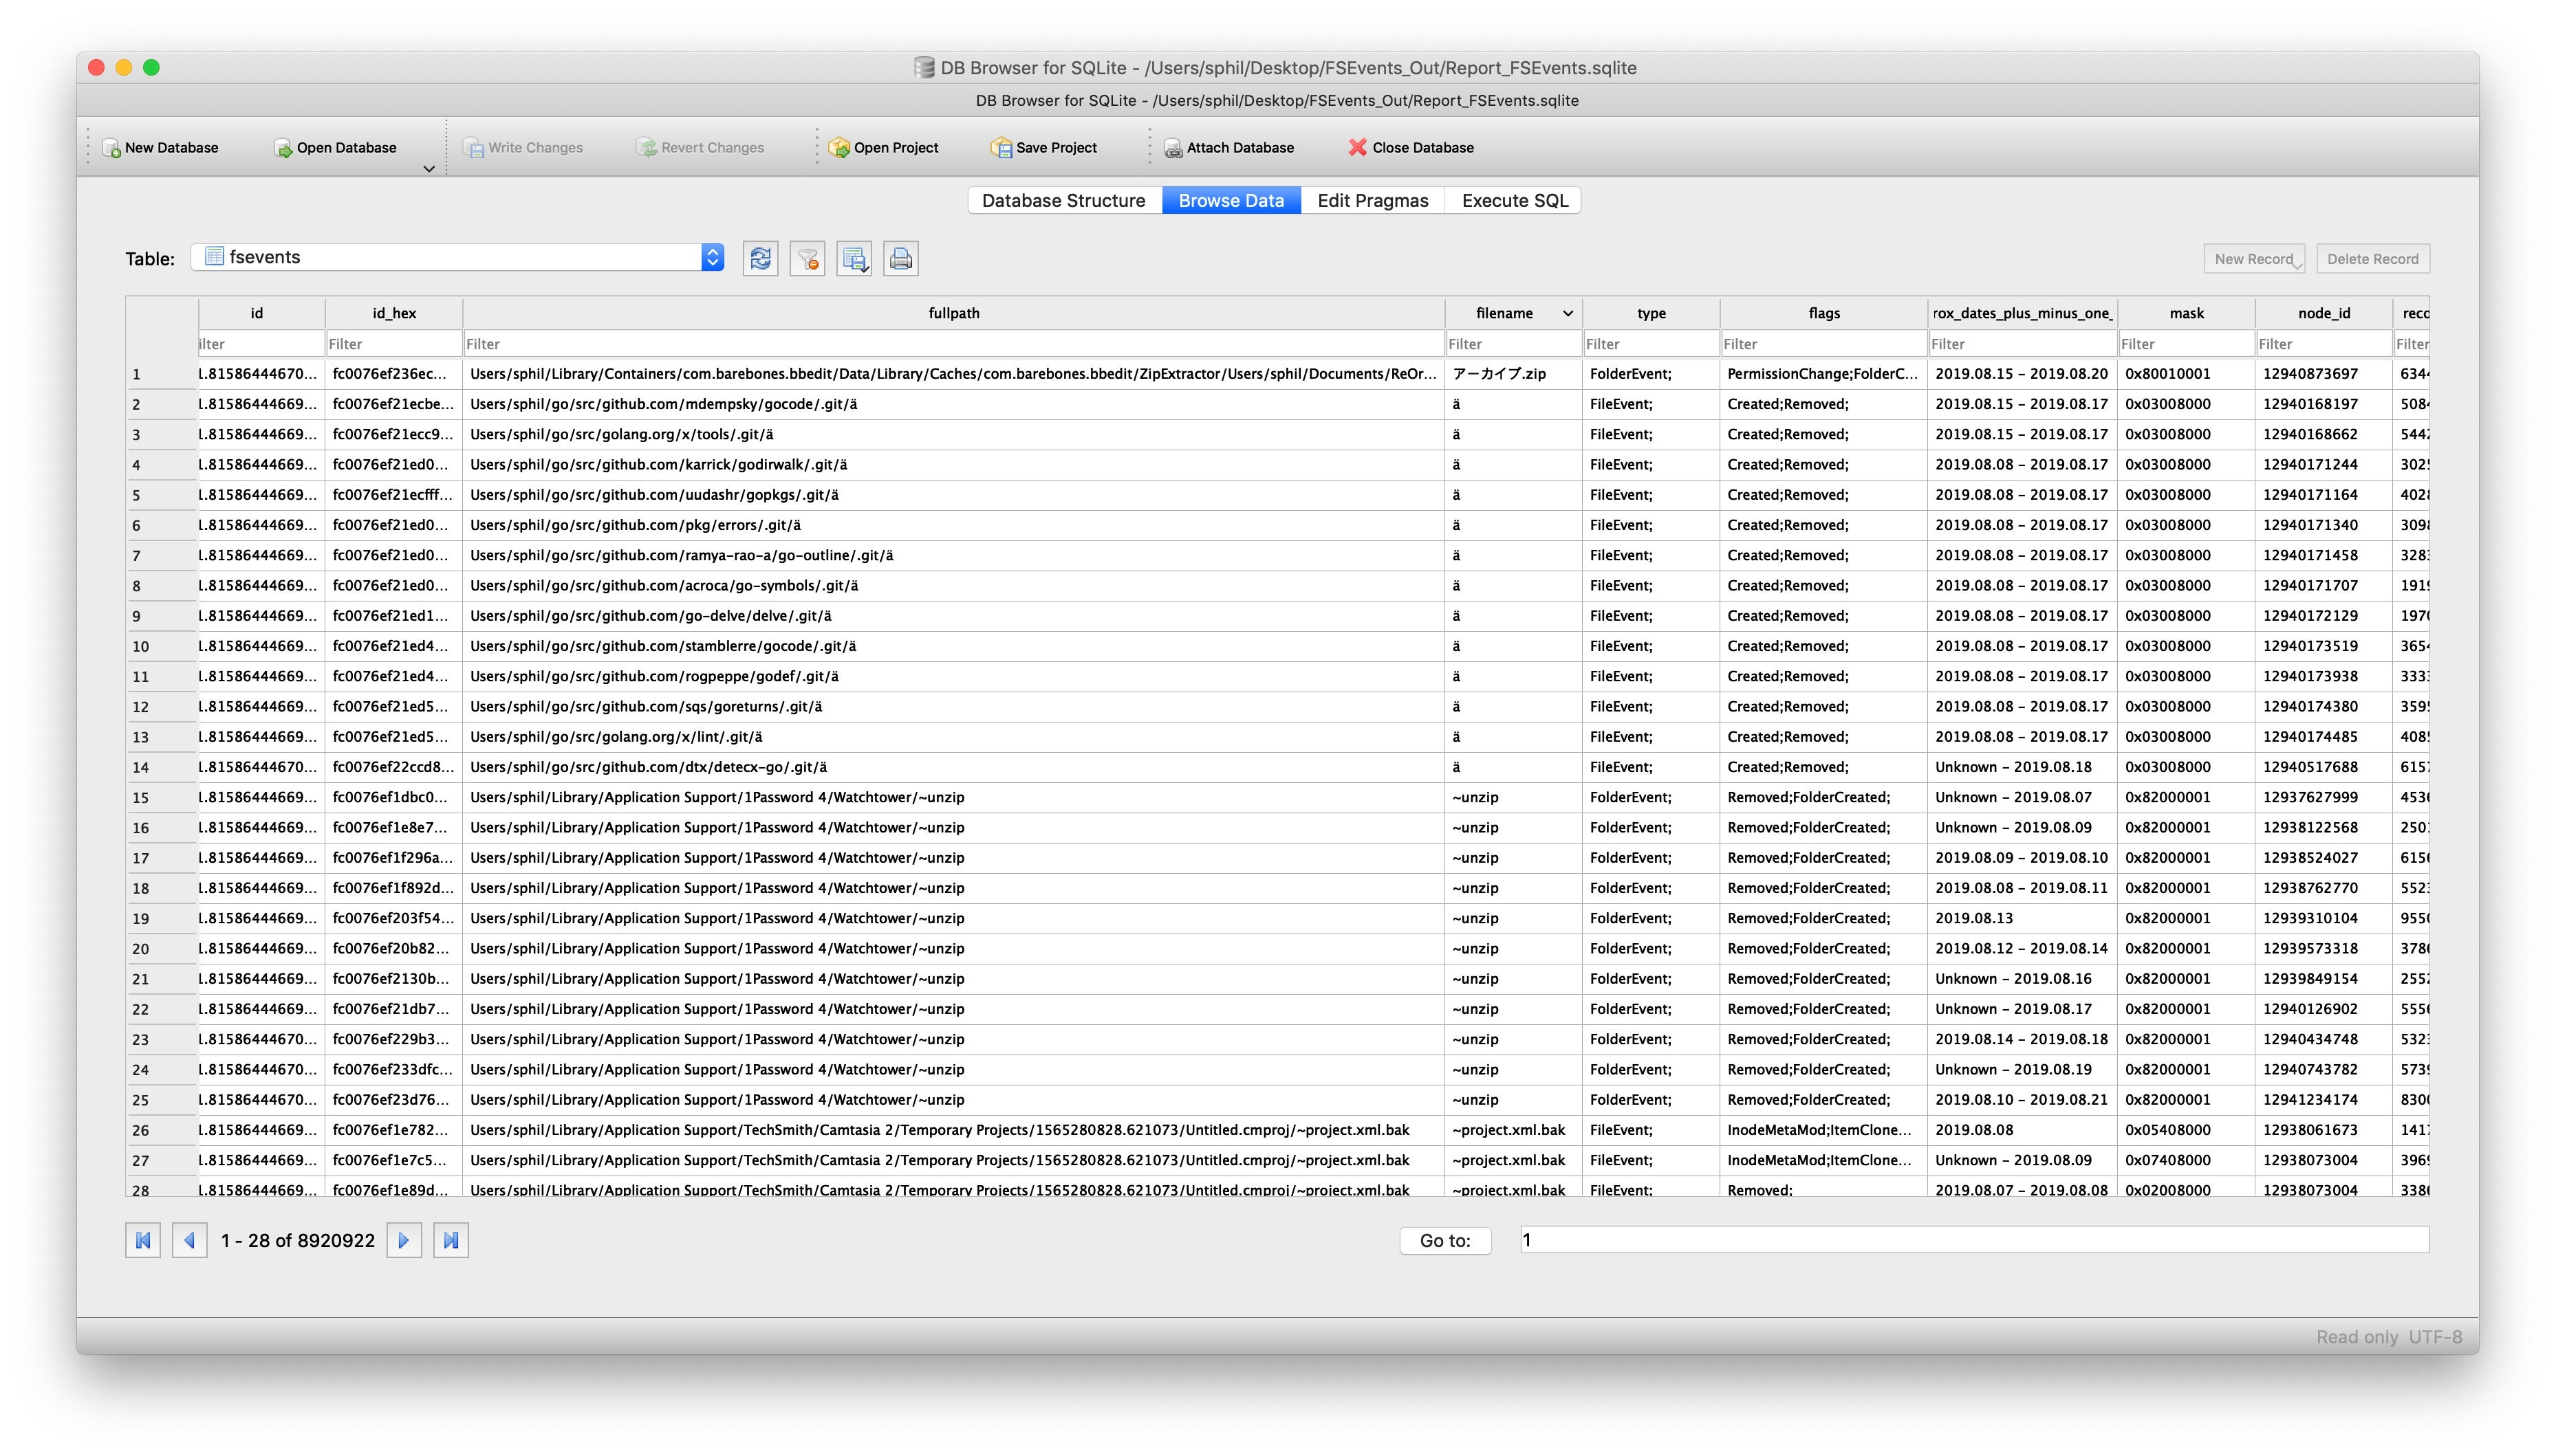
Task: Click the Open Database button
Action: (335, 147)
